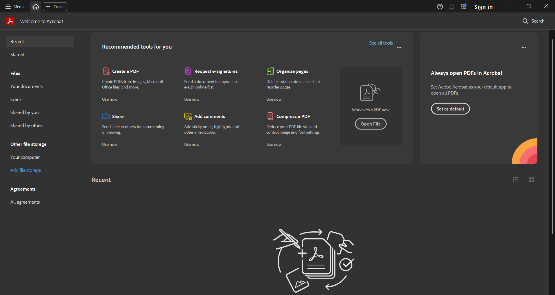Click the Compress a PDF title
The image size is (555, 295).
tap(293, 116)
